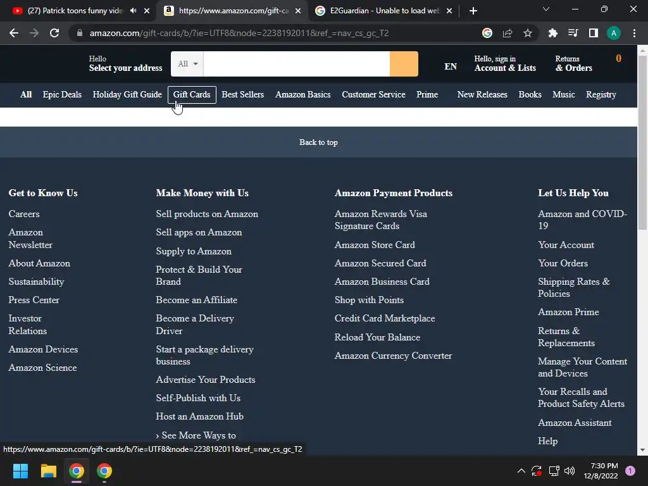Open Holiday Gift Guide
Viewport: 648px width, 486px height.
(127, 95)
